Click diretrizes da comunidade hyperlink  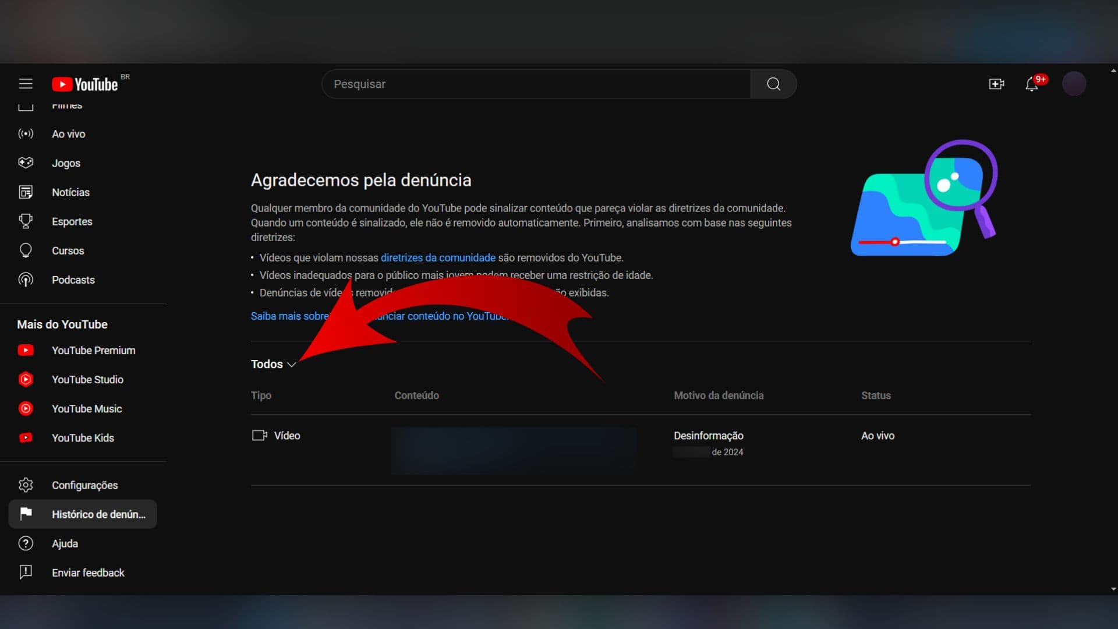[x=438, y=257]
